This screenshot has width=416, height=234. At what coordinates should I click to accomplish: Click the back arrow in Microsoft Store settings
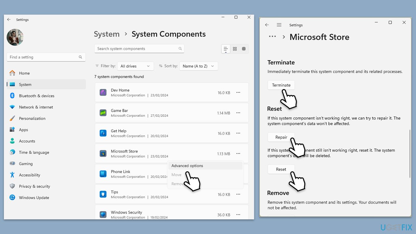pyautogui.click(x=267, y=25)
